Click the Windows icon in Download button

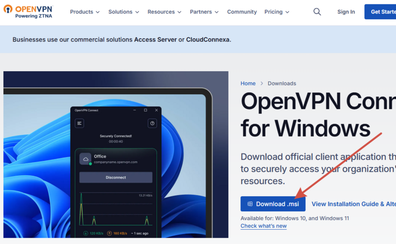250,204
